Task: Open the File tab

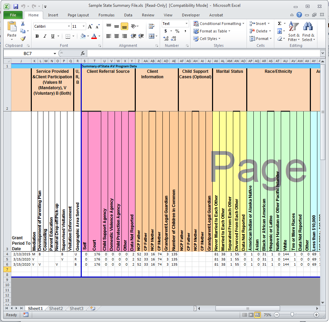Action: click(x=13, y=15)
